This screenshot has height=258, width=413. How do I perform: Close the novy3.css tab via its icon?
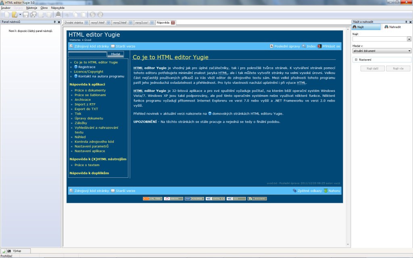point(152,23)
